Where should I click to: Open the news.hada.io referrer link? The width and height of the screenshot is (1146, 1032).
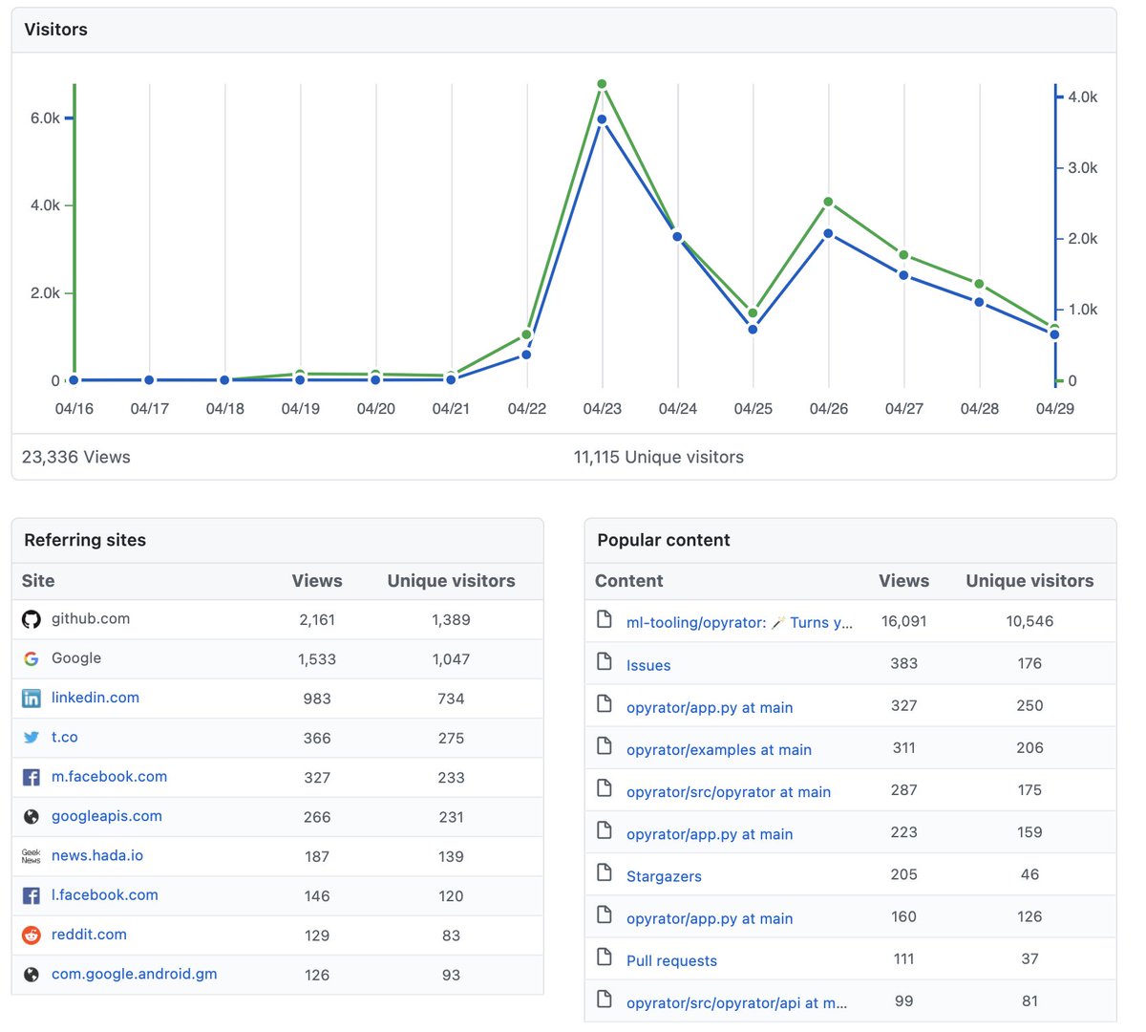[x=97, y=855]
